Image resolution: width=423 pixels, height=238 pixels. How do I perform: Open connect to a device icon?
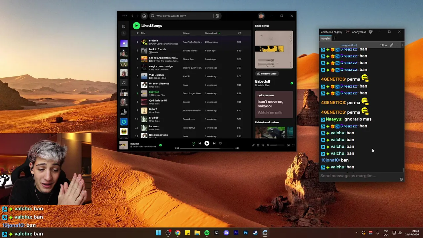(263, 145)
